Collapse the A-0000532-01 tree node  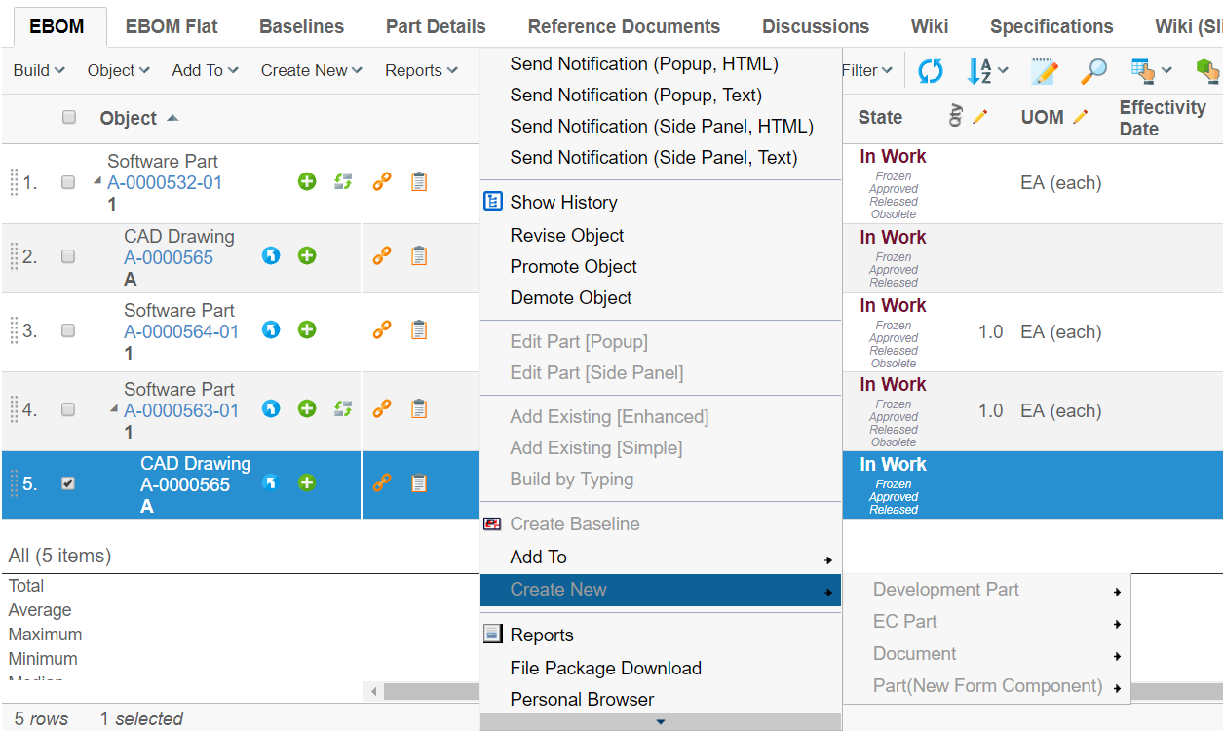(97, 181)
